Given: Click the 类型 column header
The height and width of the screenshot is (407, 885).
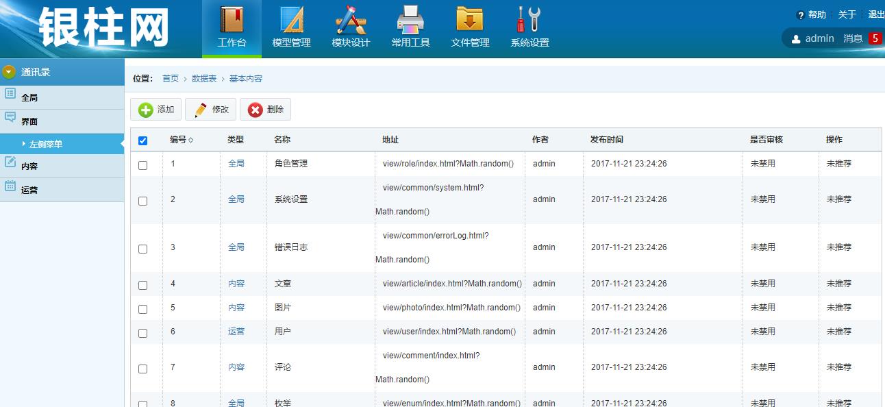Looking at the screenshot, I should tap(236, 140).
